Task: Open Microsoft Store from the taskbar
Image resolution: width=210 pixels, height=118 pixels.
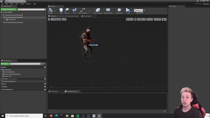Action: click(x=73, y=116)
